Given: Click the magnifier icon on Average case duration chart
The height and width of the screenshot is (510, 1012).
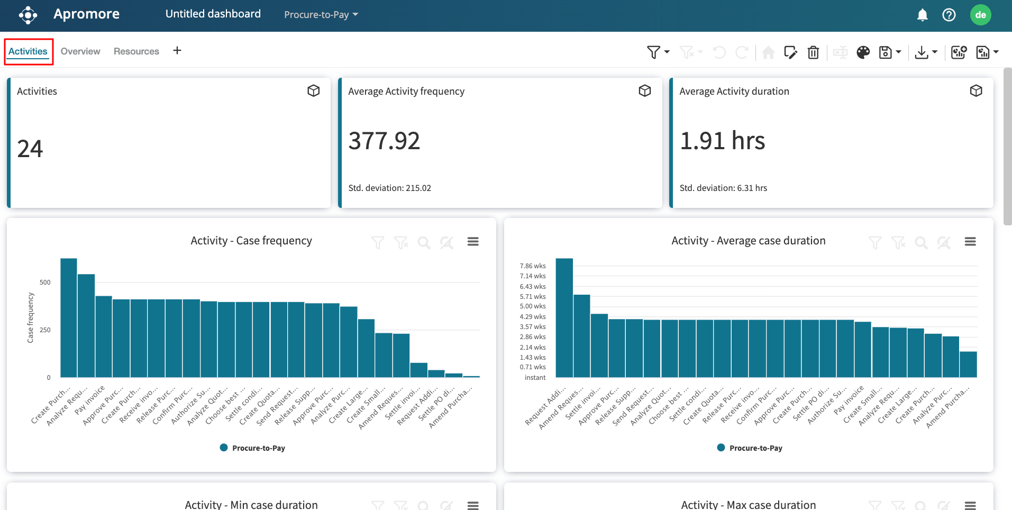Looking at the screenshot, I should pyautogui.click(x=921, y=243).
